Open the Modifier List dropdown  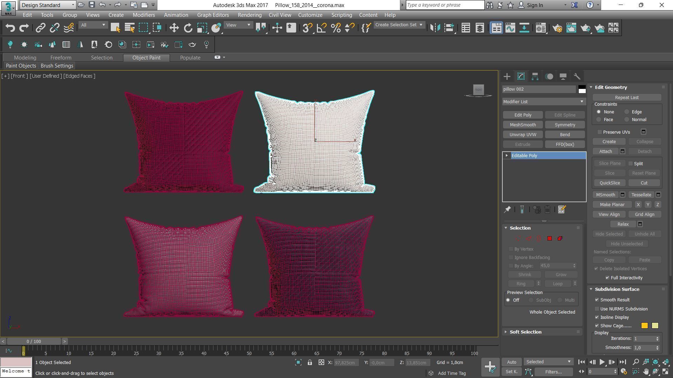(x=544, y=101)
